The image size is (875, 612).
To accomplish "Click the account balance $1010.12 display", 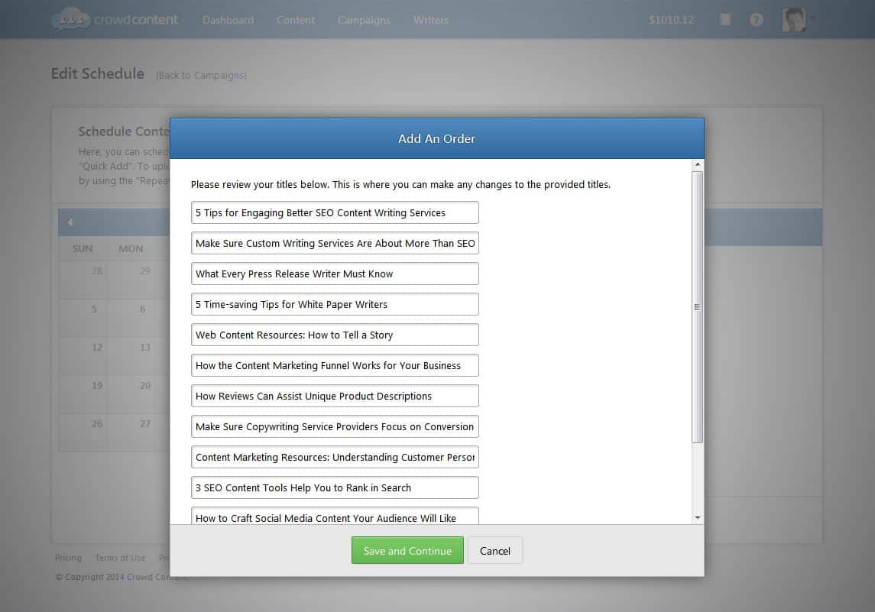I will pos(671,20).
